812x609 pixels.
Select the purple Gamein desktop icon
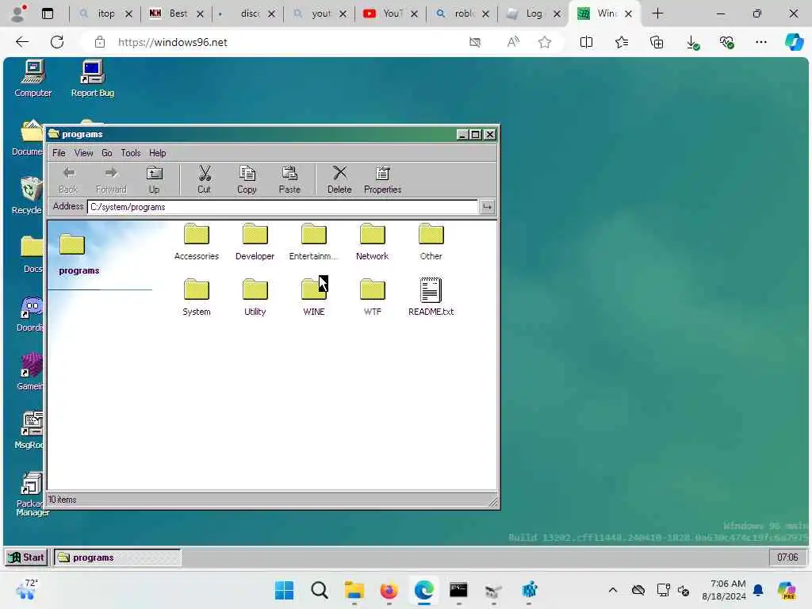[x=30, y=371]
